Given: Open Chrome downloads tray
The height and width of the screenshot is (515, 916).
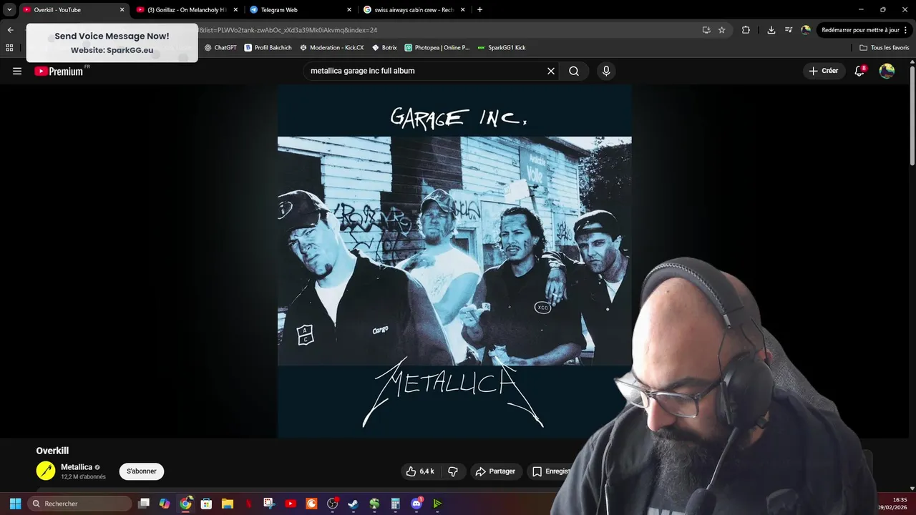Looking at the screenshot, I should (x=771, y=30).
